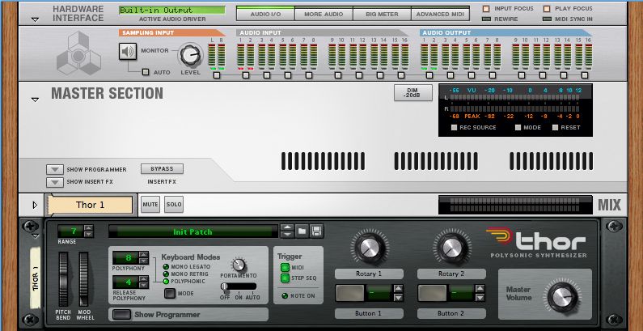
Task: Click the Rotary 2 knob
Action: (x=451, y=248)
